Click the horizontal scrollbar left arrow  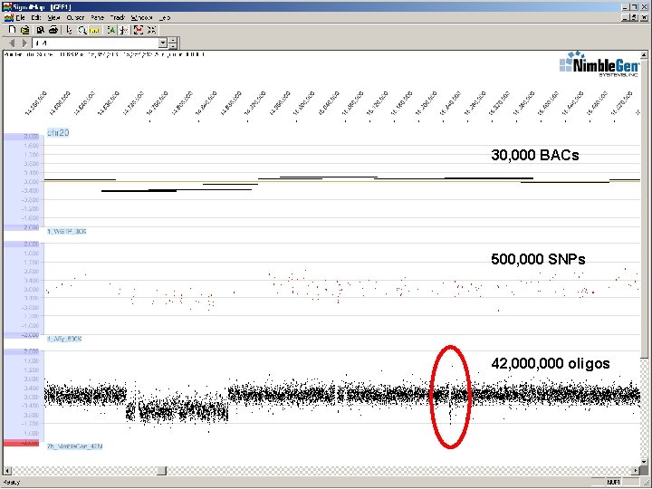pyautogui.click(x=7, y=470)
